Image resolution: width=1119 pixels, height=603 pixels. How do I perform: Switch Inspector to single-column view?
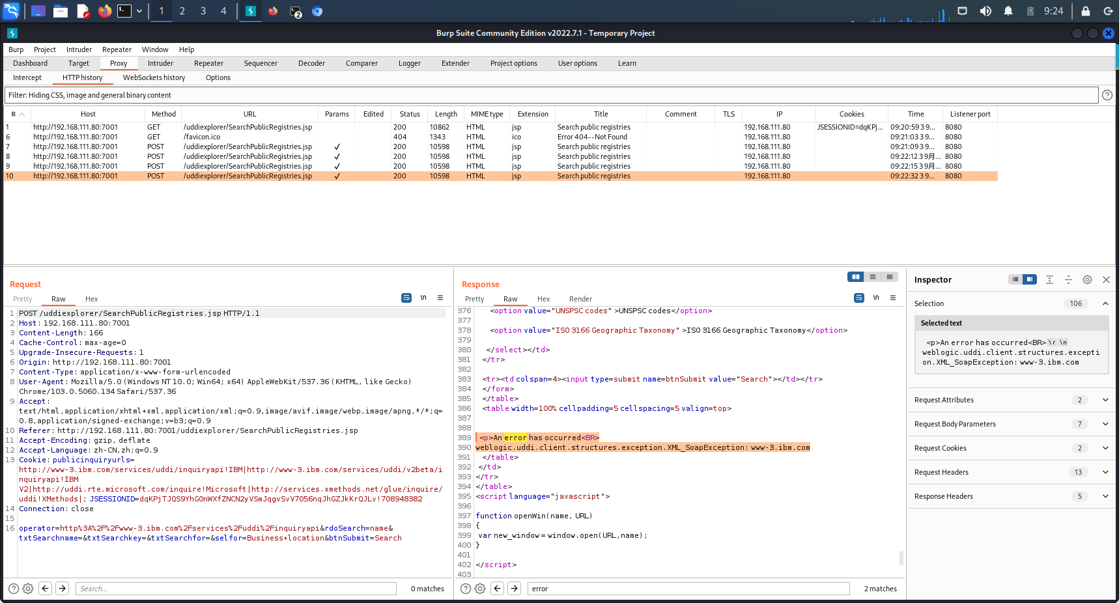(x=1015, y=279)
